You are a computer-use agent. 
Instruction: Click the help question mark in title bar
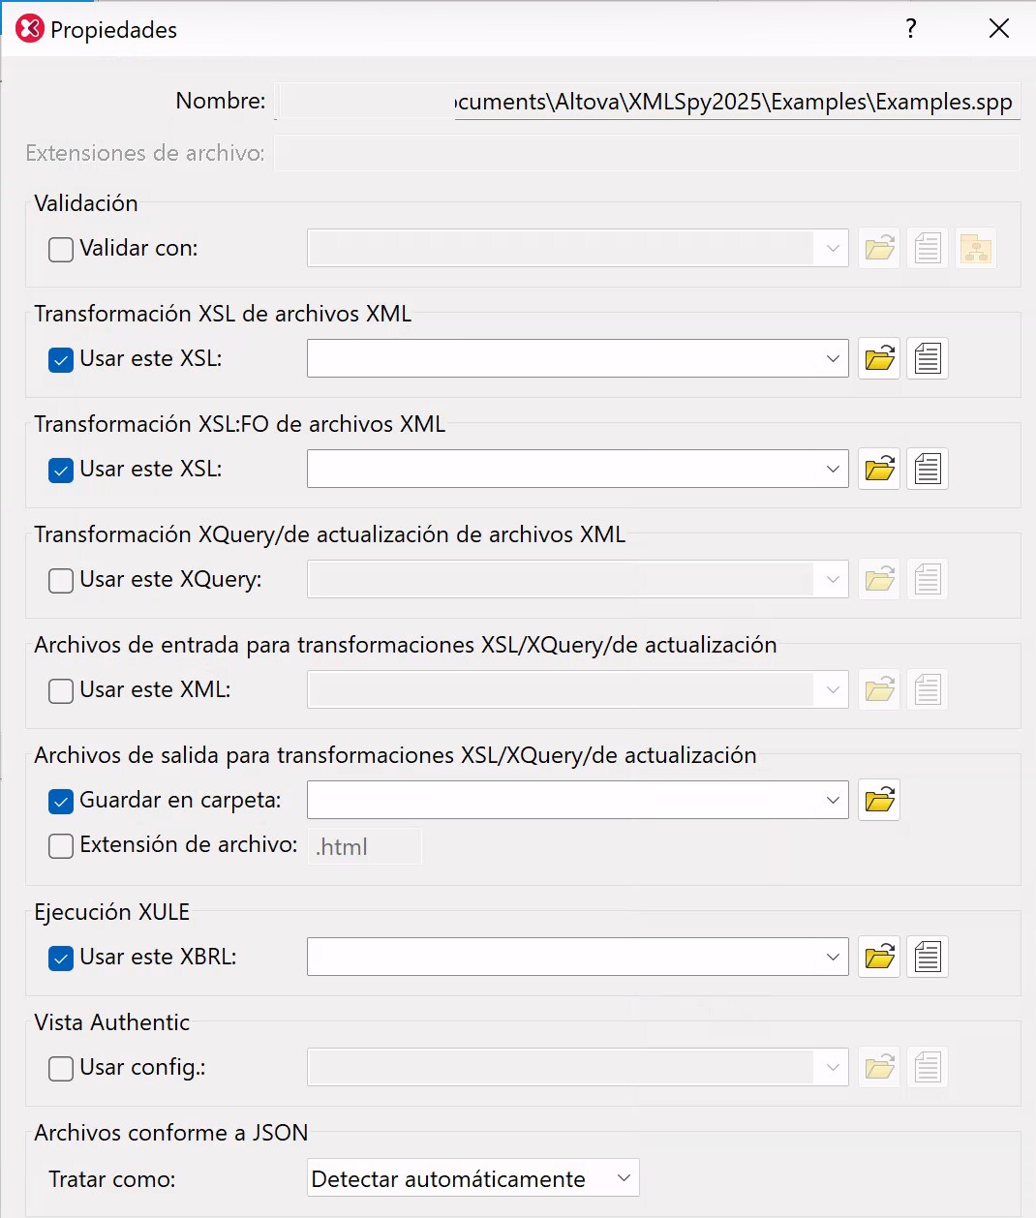click(910, 29)
